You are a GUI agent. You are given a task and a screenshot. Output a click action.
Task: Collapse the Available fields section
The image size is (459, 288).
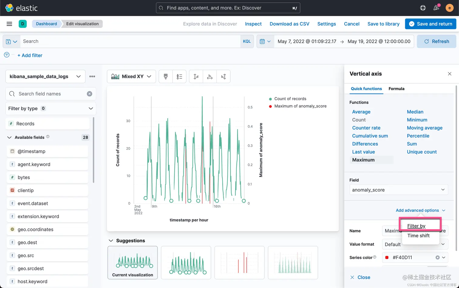(x=9, y=137)
